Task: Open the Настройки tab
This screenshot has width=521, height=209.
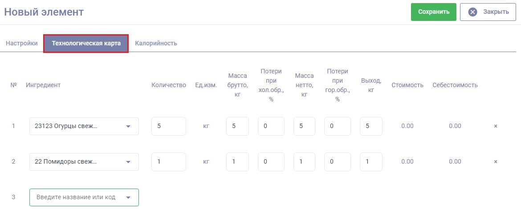Action: [21, 44]
